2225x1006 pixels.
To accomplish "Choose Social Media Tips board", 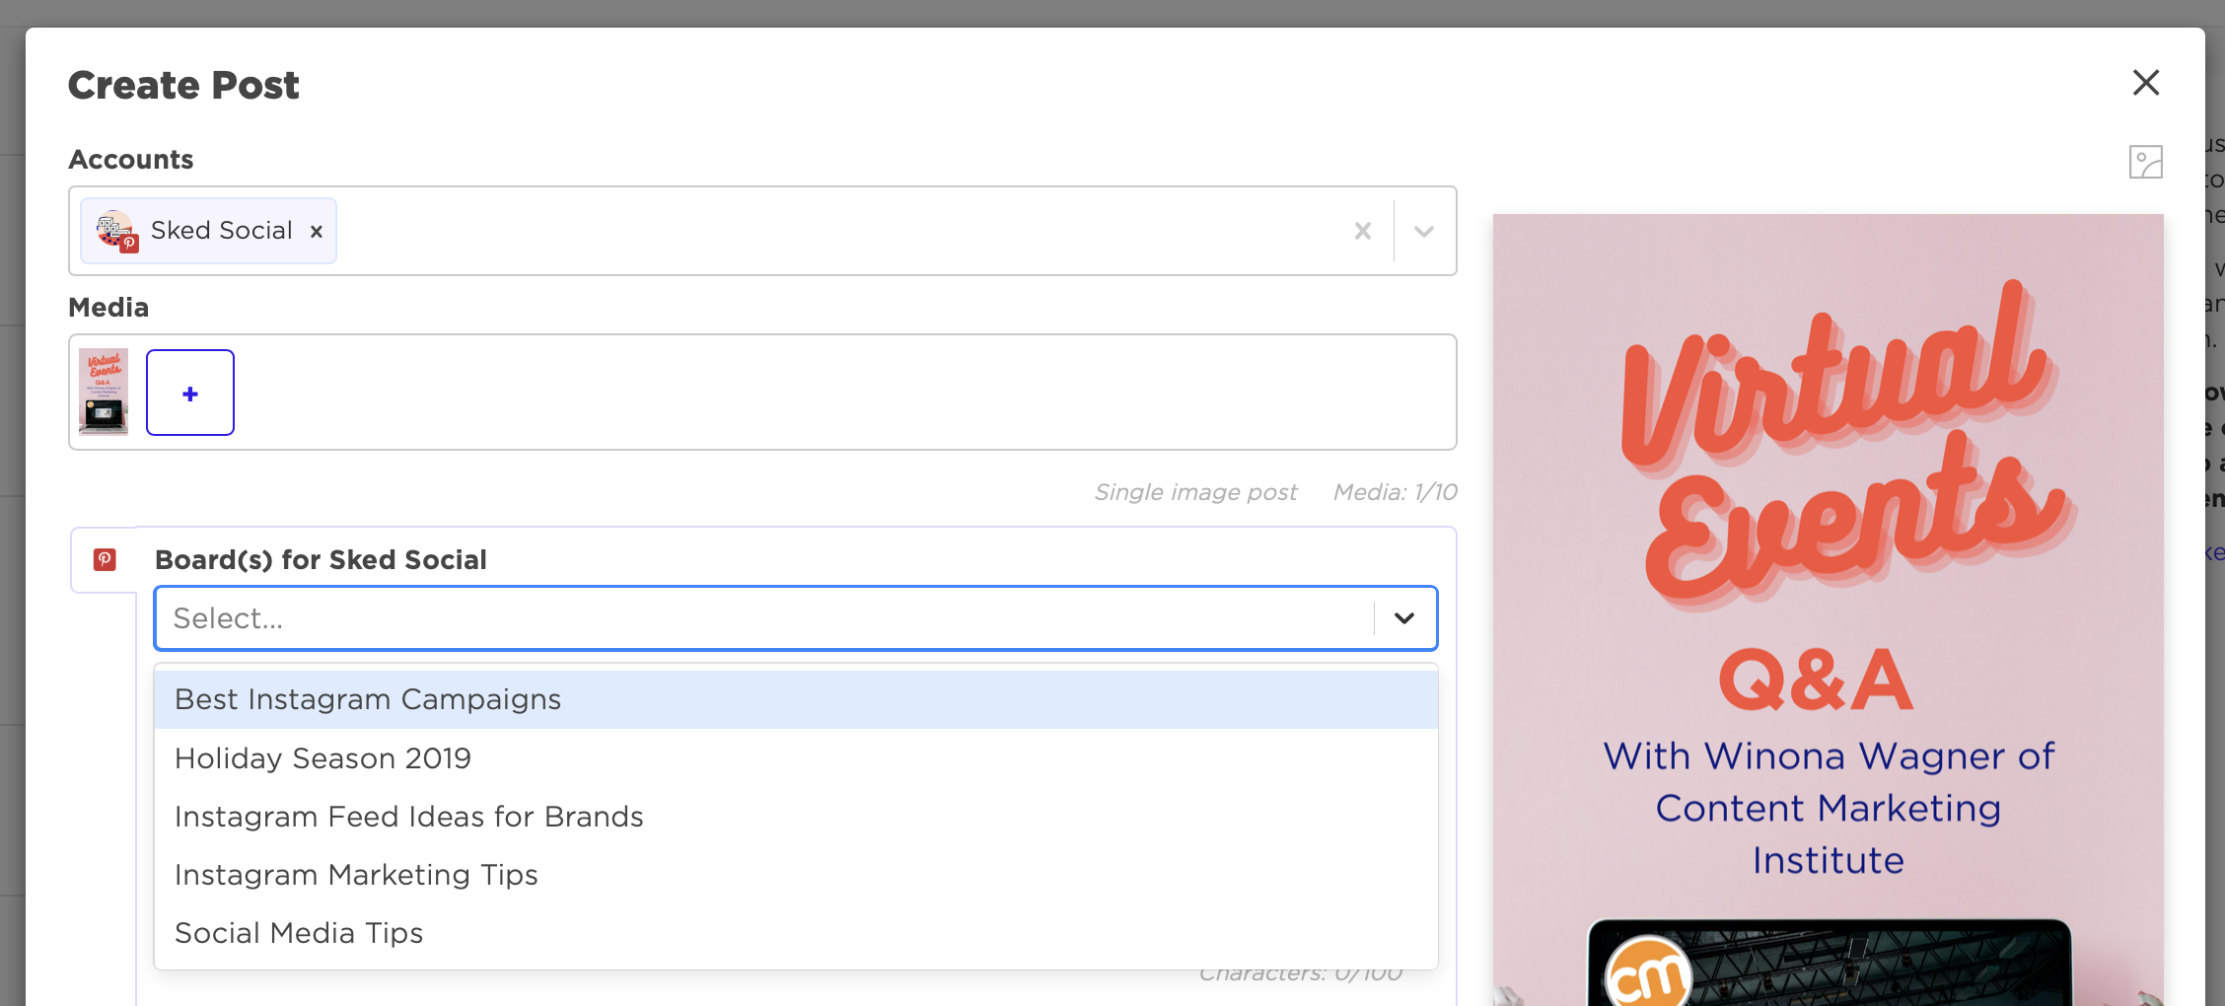I will (796, 933).
